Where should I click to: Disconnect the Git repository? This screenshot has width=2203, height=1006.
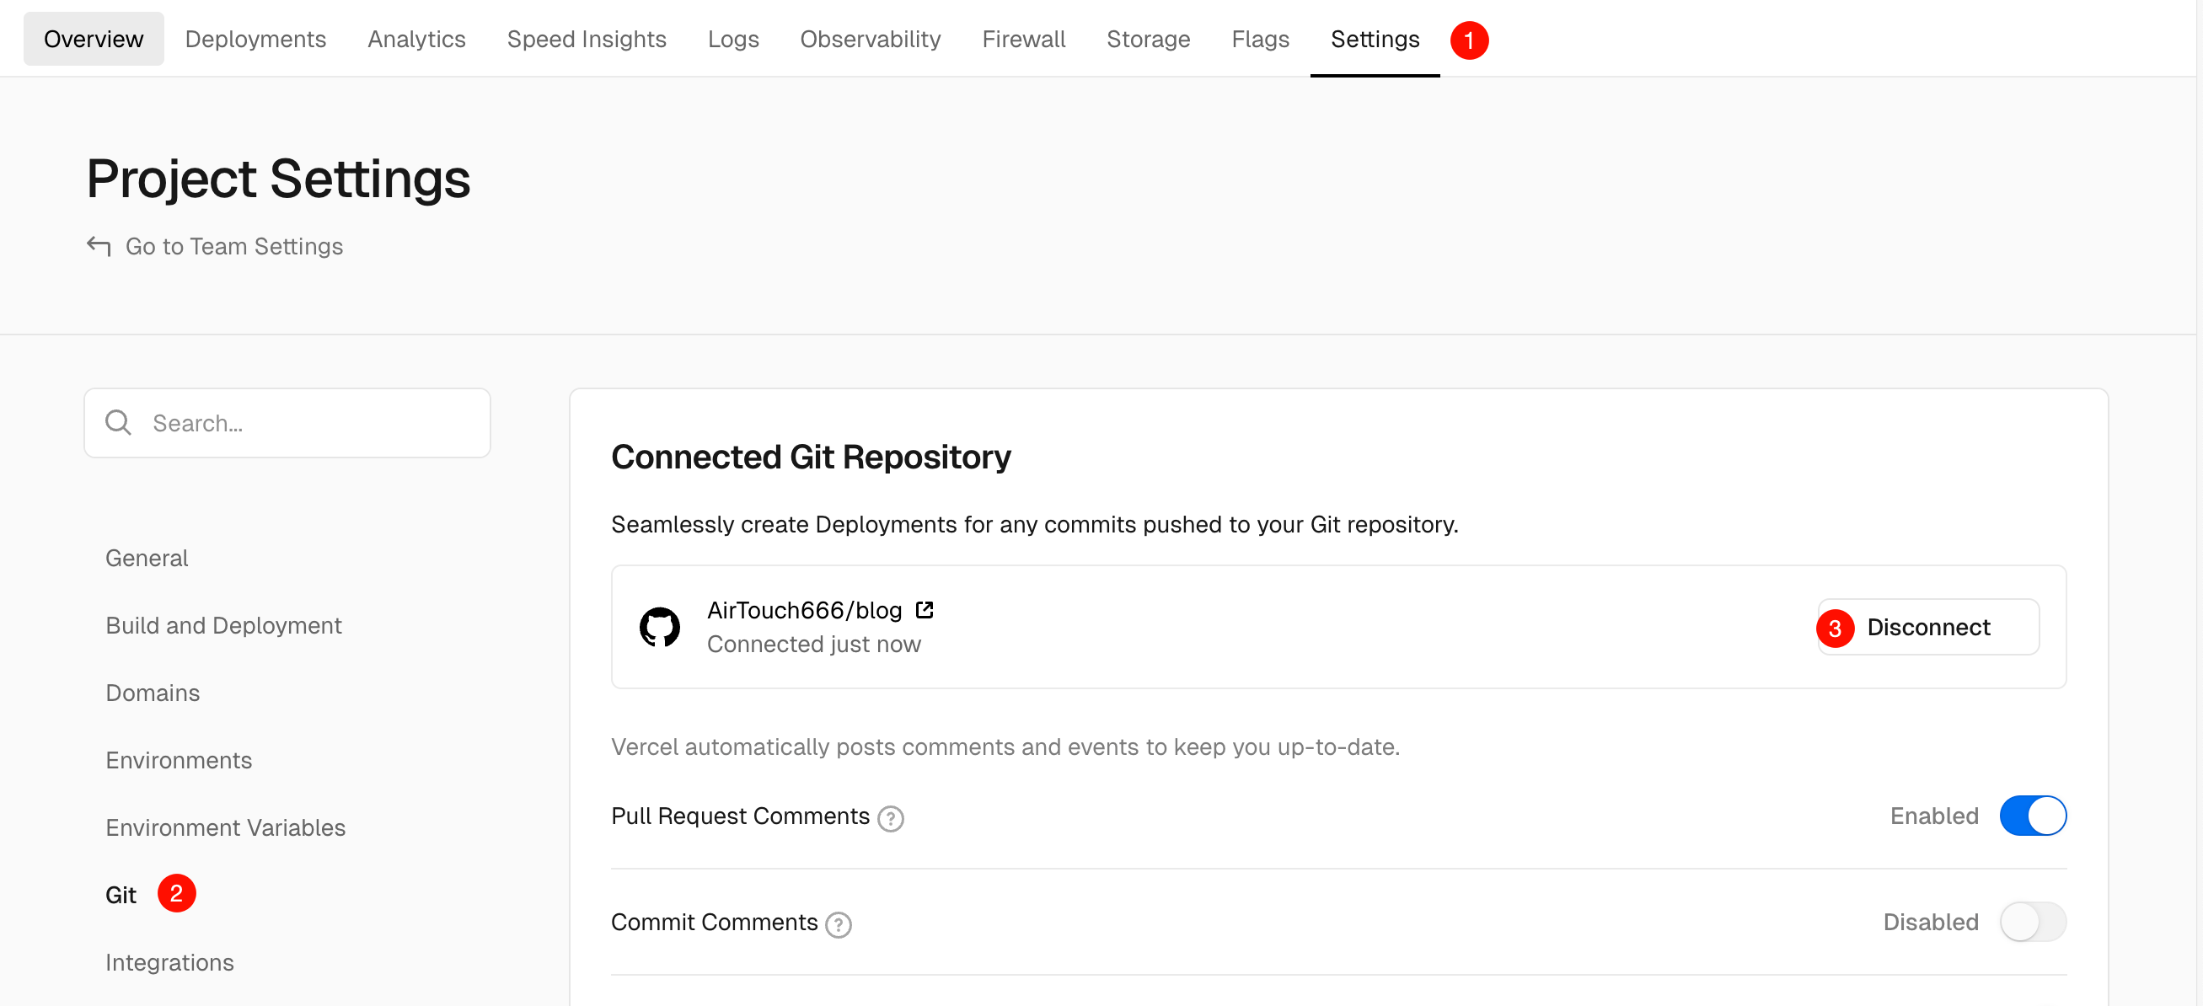coord(1928,628)
